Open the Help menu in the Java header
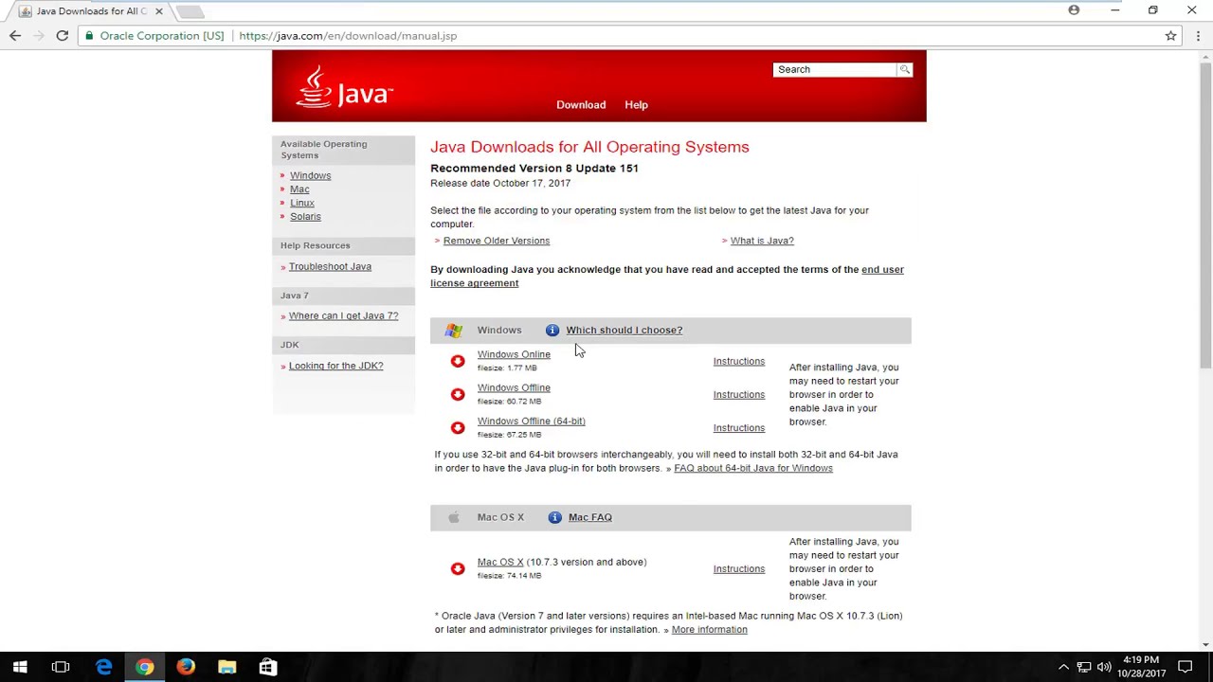The height and width of the screenshot is (682, 1213). (x=636, y=105)
